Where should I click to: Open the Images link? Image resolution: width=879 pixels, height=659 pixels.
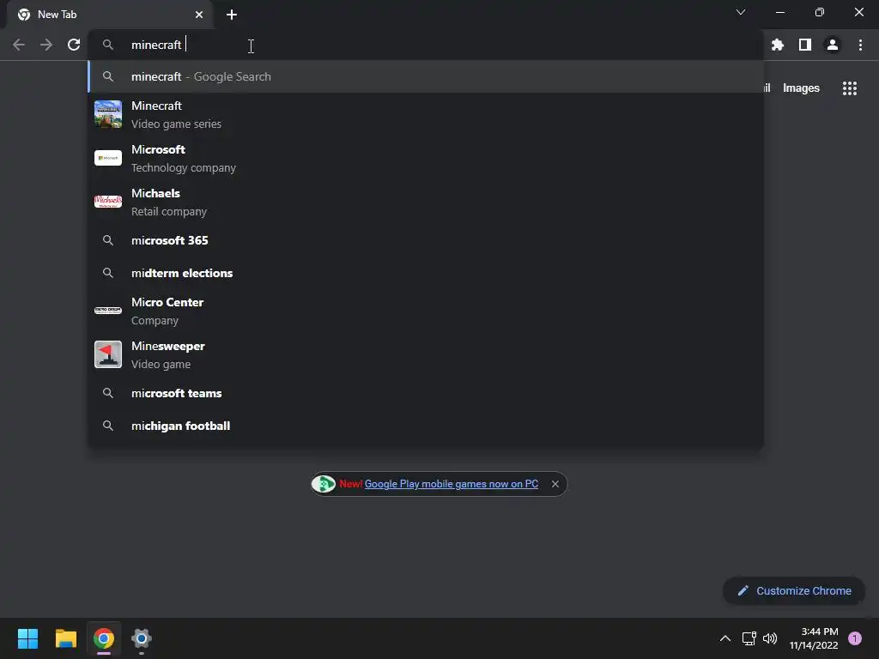pos(801,88)
